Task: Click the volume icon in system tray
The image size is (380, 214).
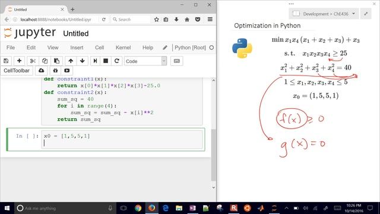Action: (306, 208)
